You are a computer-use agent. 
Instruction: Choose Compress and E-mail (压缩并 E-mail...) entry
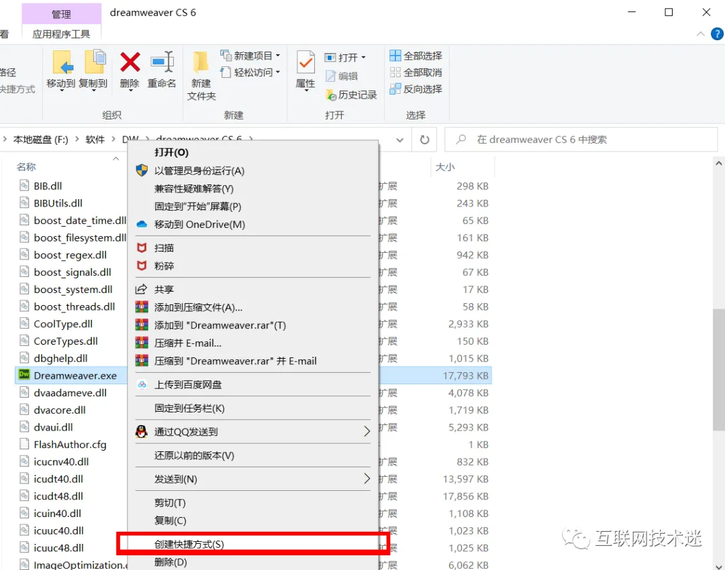coord(252,343)
